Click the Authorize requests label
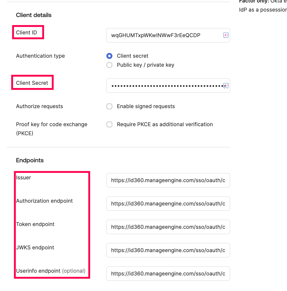This screenshot has width=287, height=291. click(39, 106)
